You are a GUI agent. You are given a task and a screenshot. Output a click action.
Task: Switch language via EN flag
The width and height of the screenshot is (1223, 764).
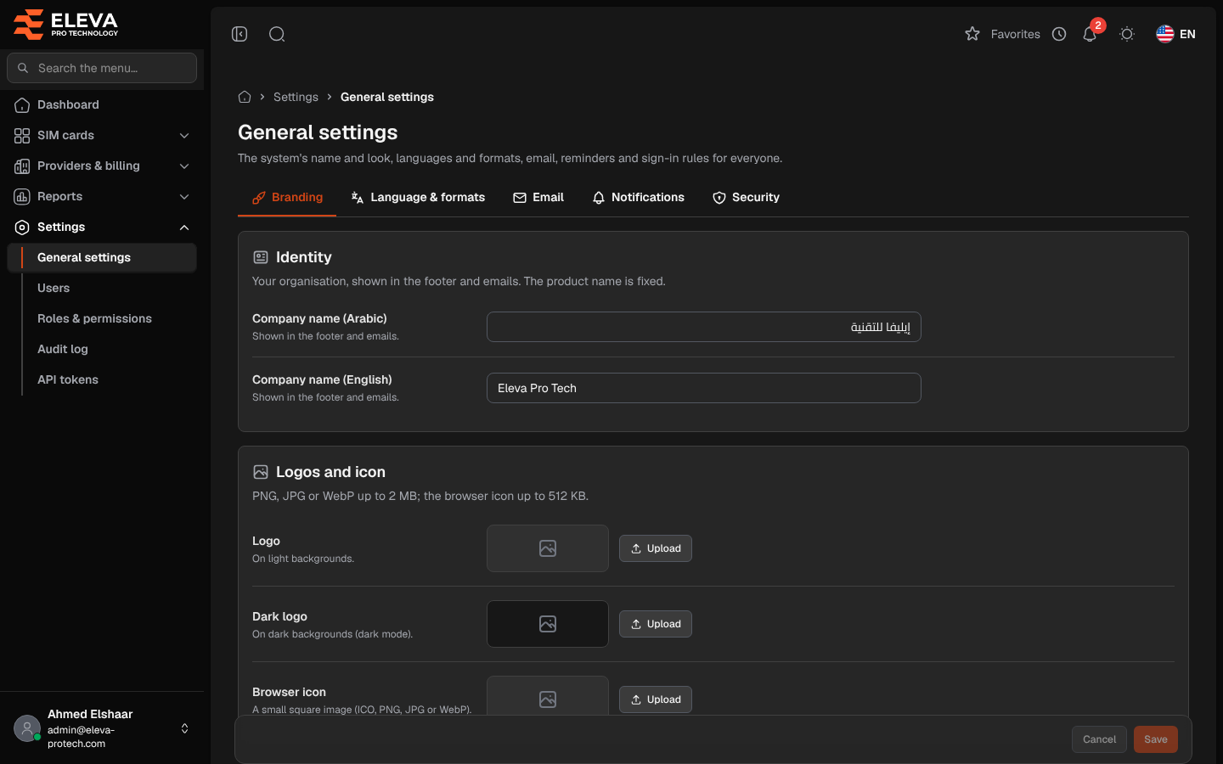point(1175,34)
